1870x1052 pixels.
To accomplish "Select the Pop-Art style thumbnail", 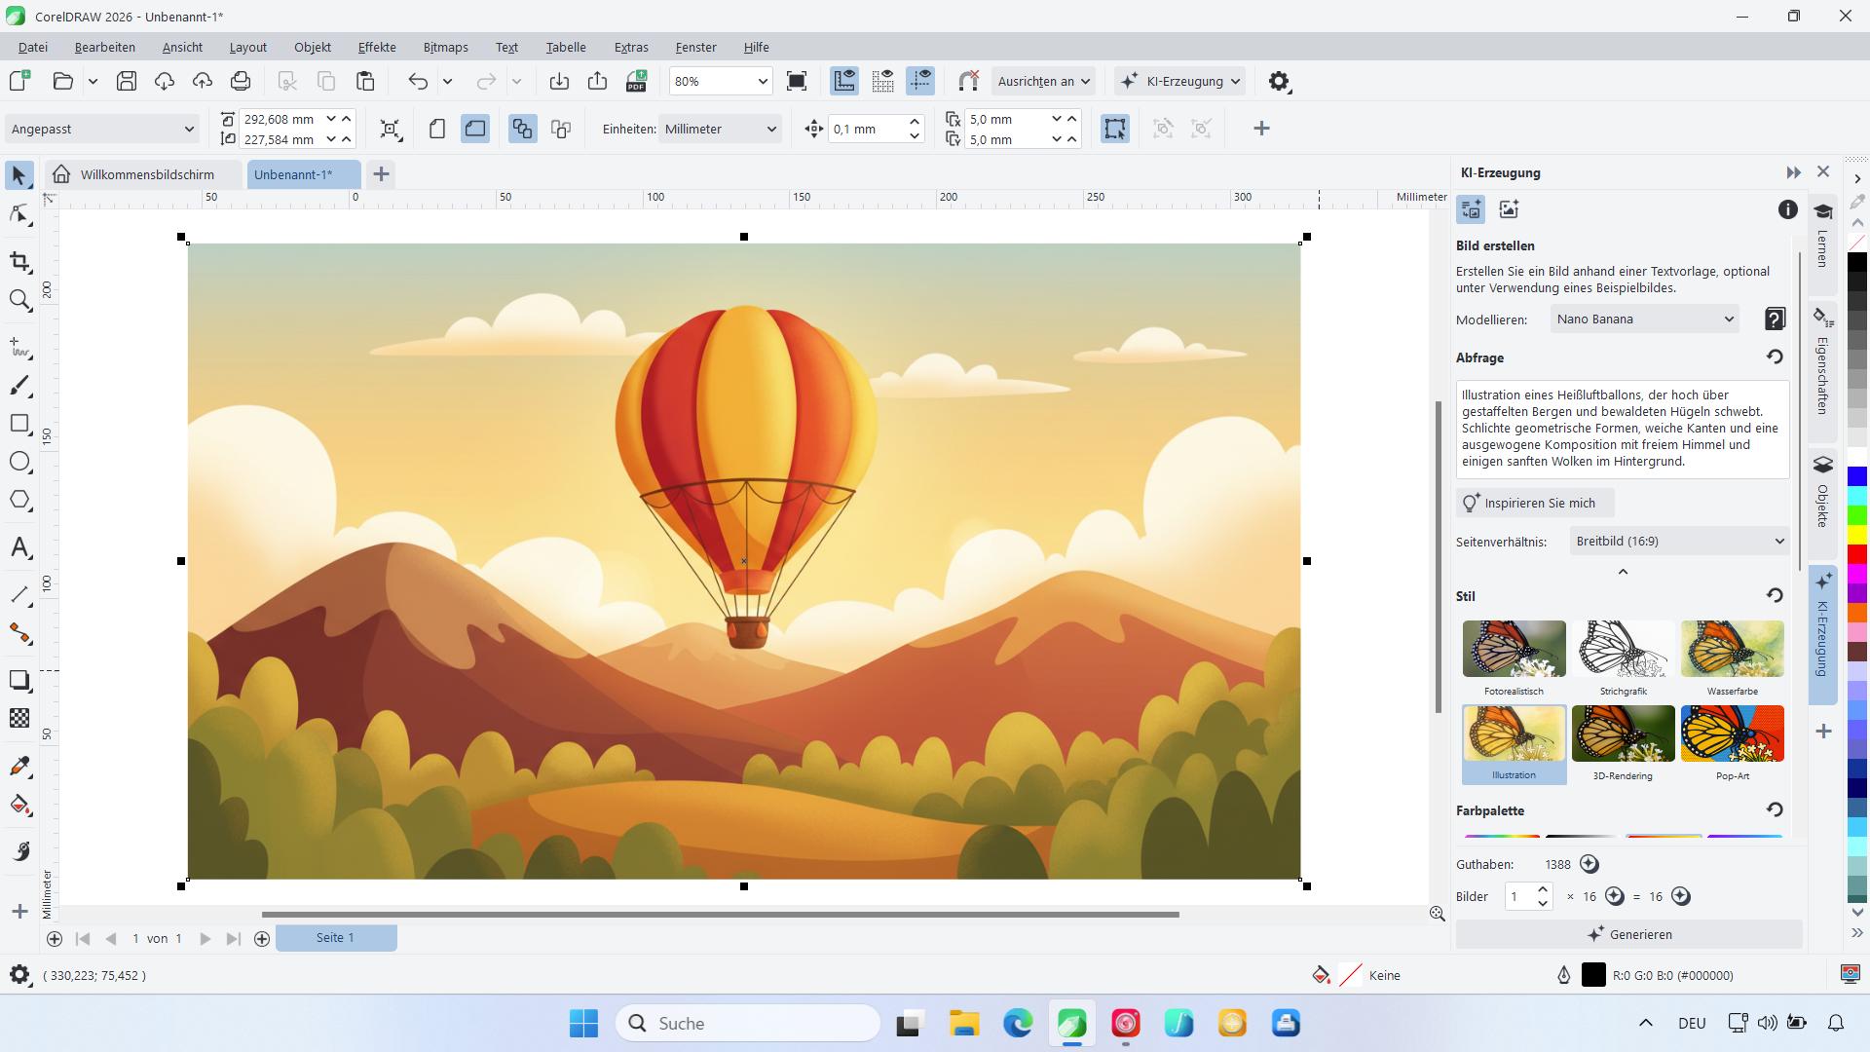I will click(x=1733, y=733).
